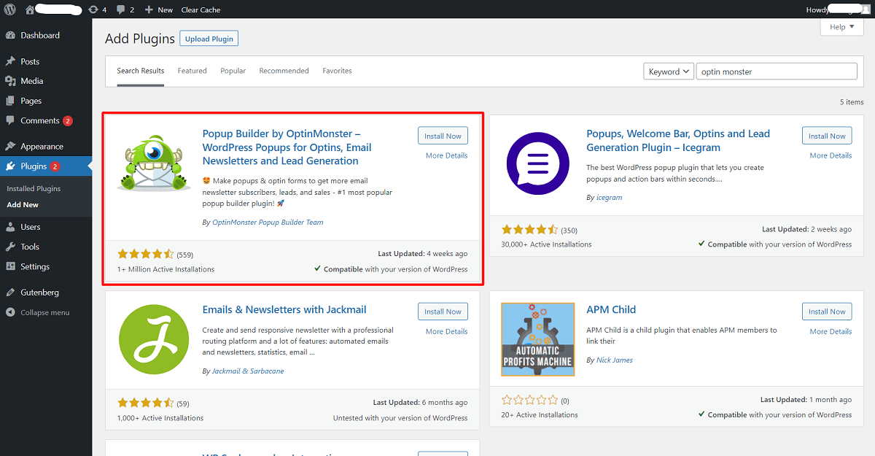Click the '30,000+ Active Installations' text
875x456 pixels.
click(x=547, y=244)
